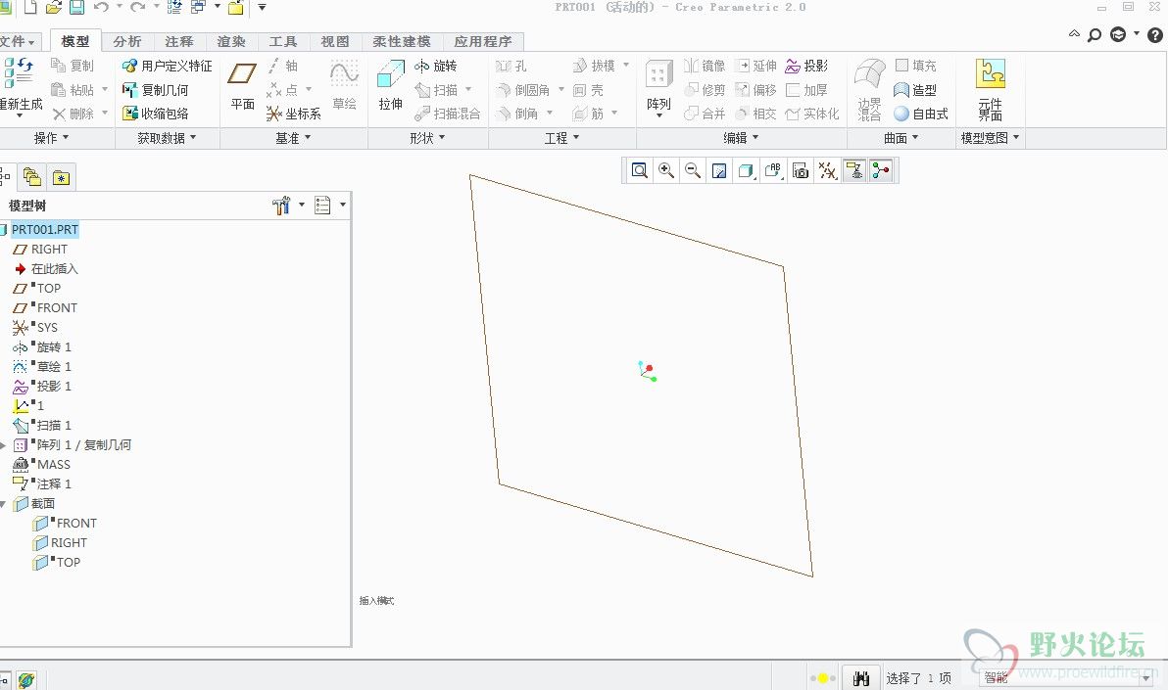Switch to the 应用程序 ribbon tab

[x=483, y=42]
